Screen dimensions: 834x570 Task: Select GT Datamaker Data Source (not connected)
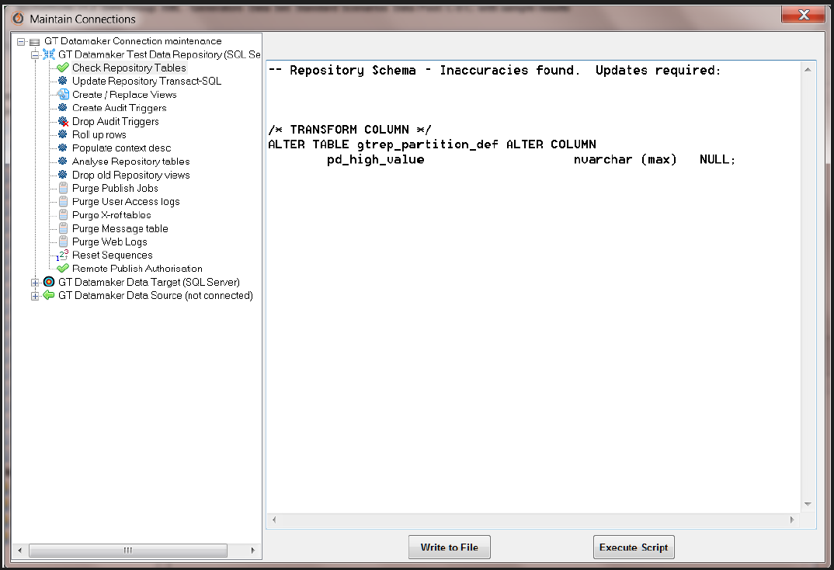(155, 295)
